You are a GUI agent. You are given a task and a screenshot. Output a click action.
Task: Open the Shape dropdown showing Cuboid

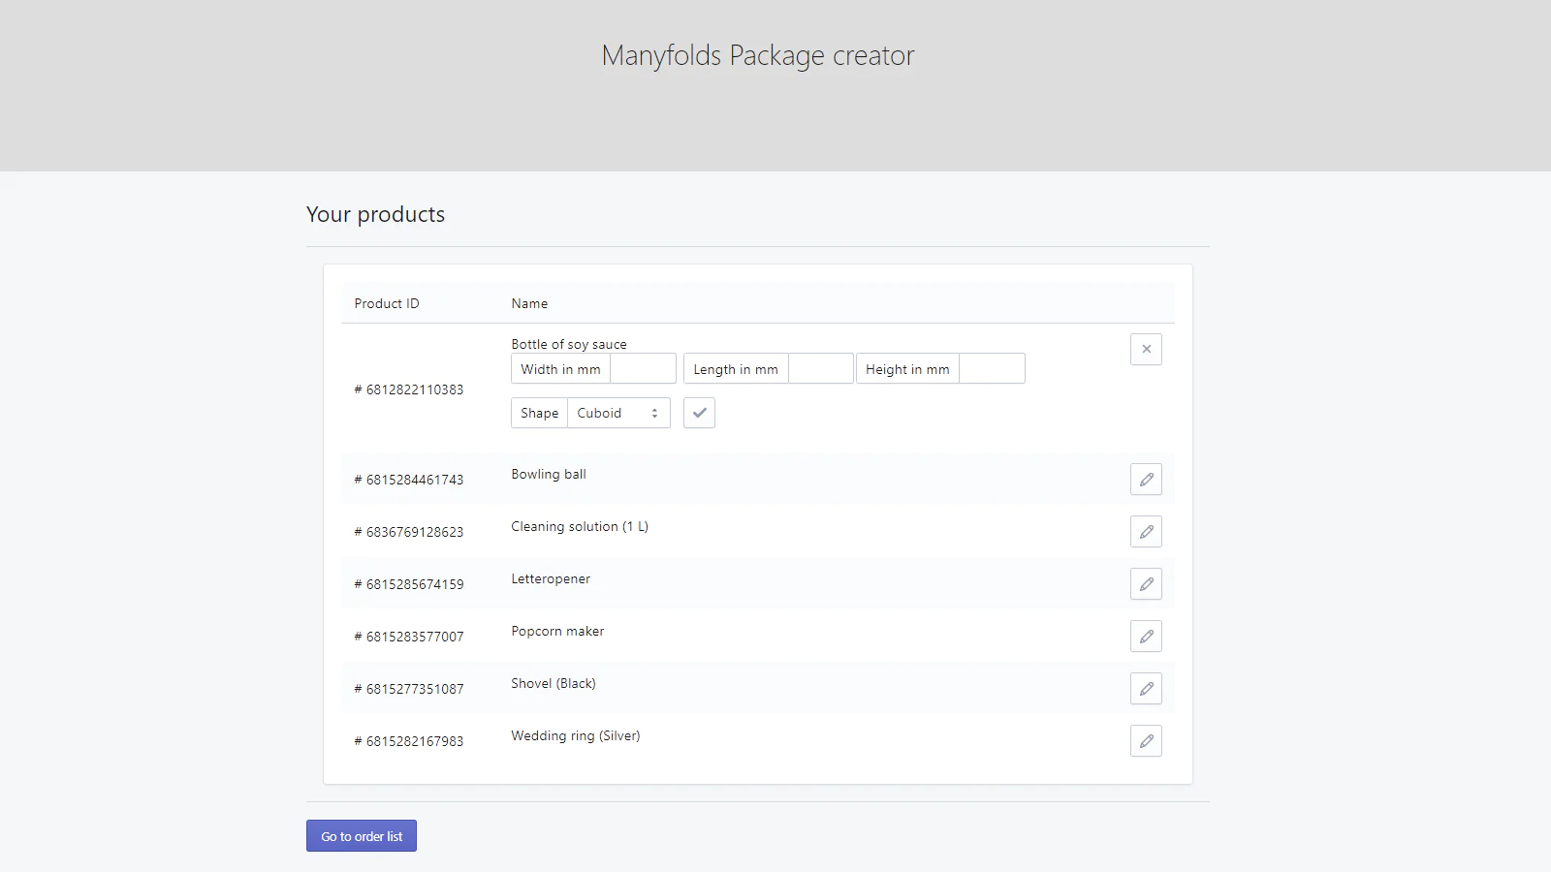(618, 413)
